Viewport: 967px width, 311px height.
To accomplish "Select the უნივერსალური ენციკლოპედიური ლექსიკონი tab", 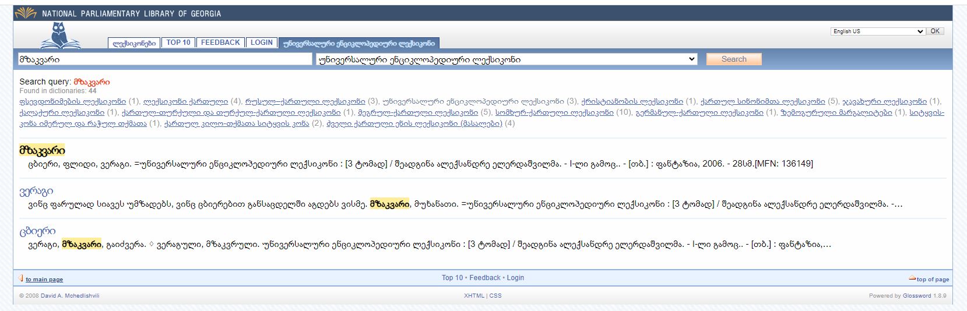I will (358, 43).
